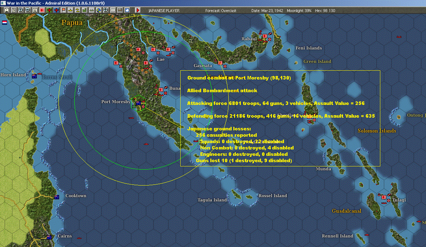Click the green unit marker near Gasmata

tap(208, 52)
